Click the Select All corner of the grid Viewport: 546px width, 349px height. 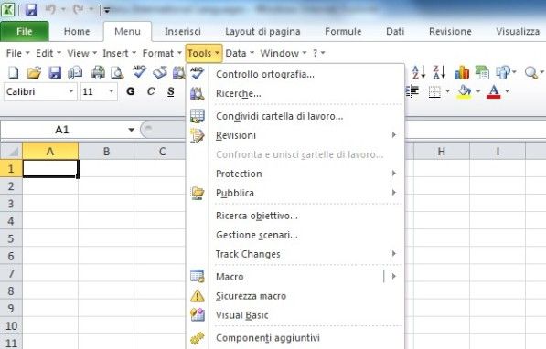coord(12,152)
